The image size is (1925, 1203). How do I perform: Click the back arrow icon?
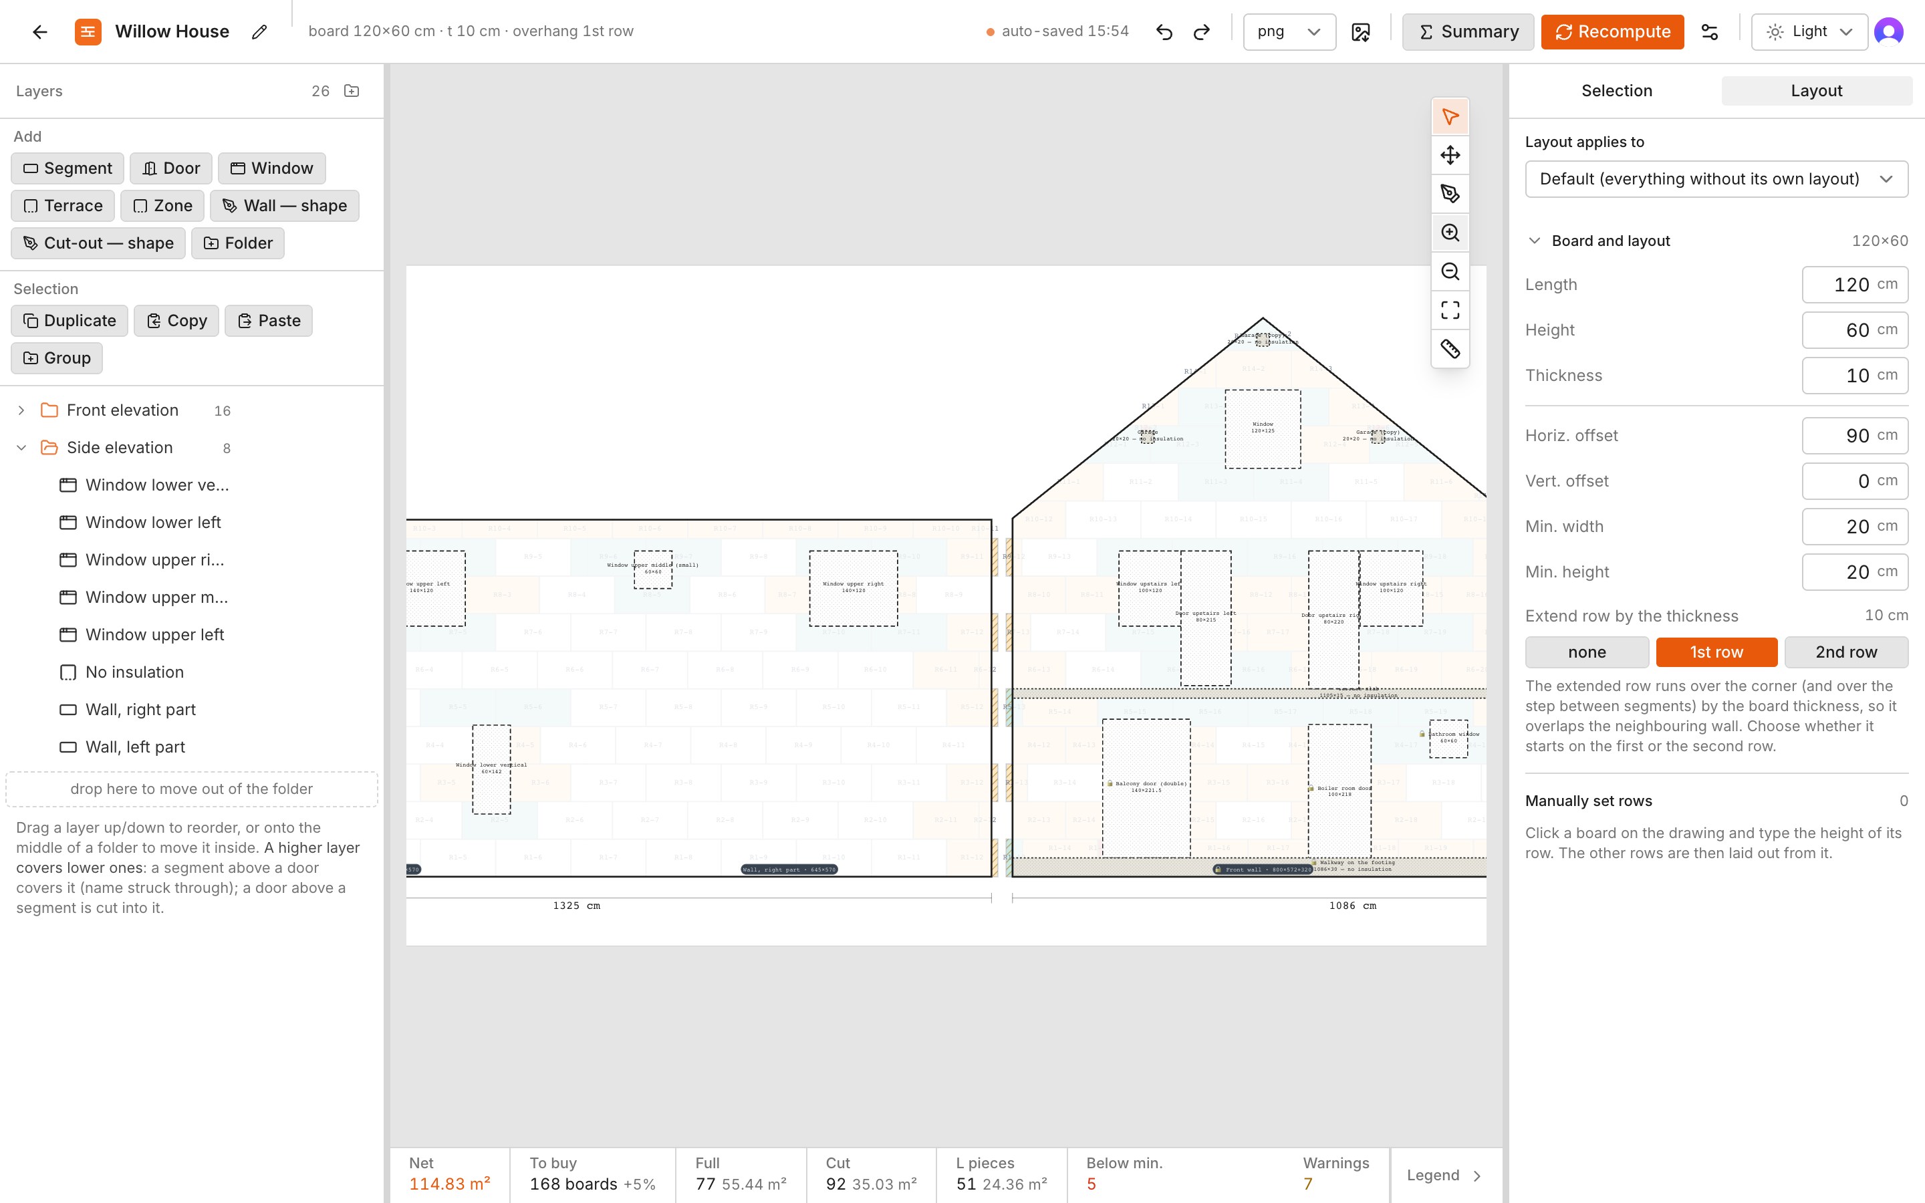(40, 32)
